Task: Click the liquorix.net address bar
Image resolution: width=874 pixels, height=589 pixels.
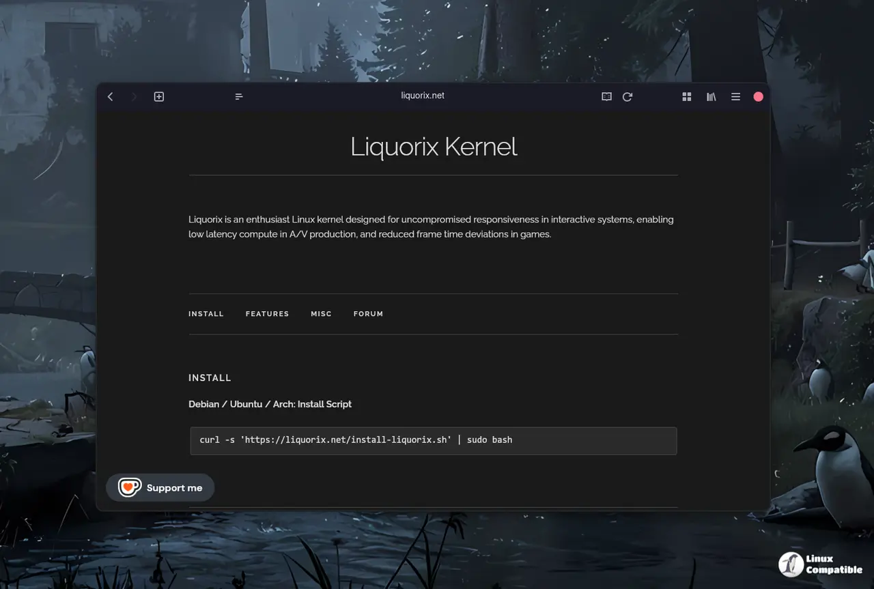Action: point(423,96)
